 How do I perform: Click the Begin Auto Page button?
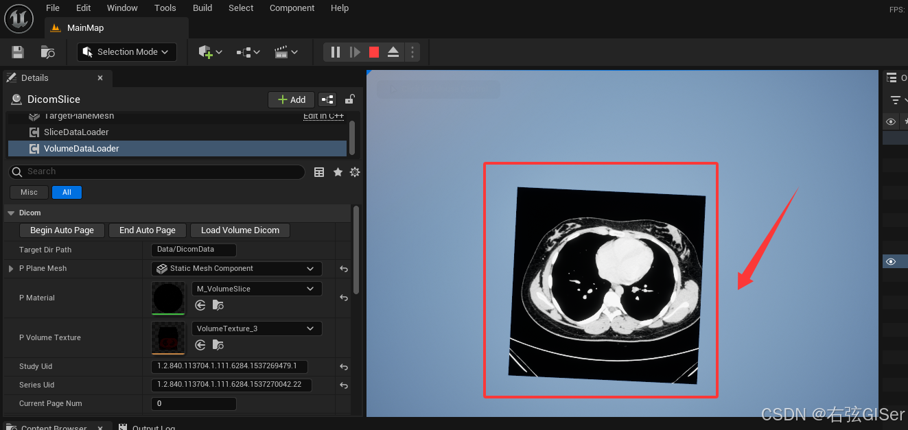tap(62, 230)
